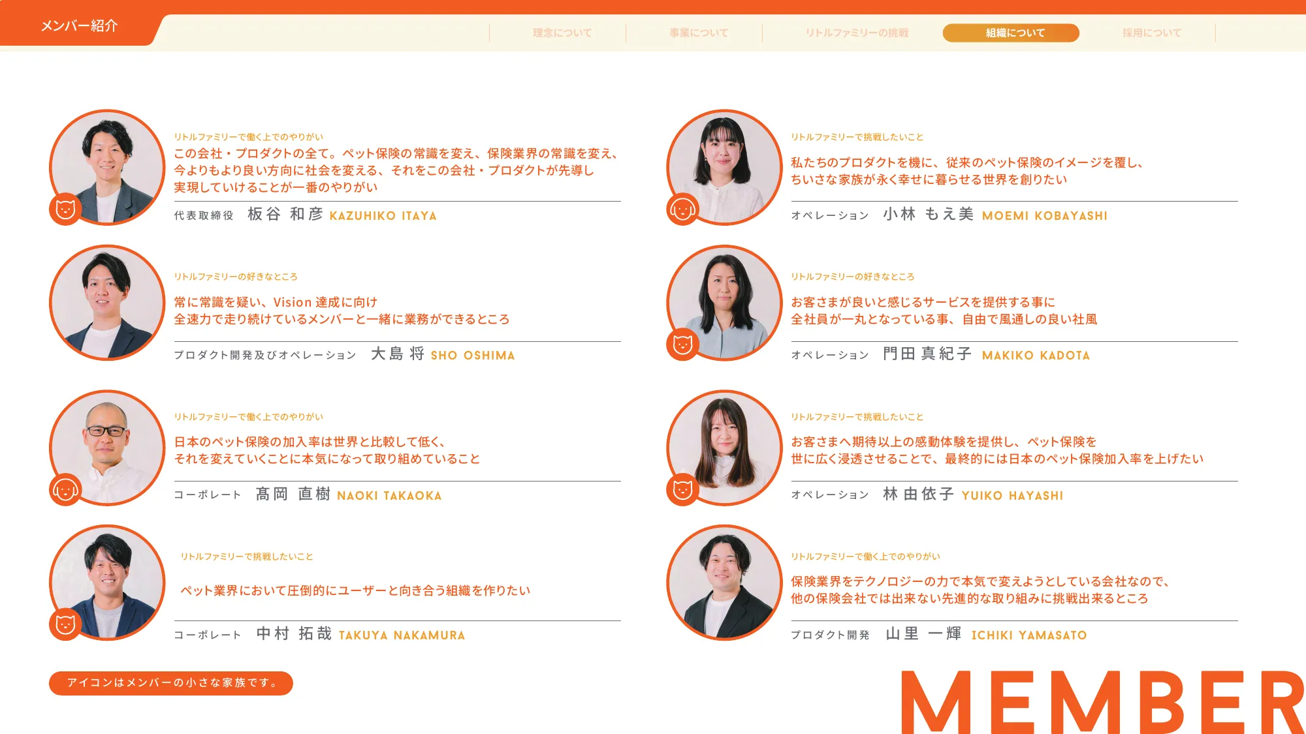The width and height of the screenshot is (1306, 734).
Task: Click the cat icon on Yuiko Hayashi's photo
Action: pyautogui.click(x=682, y=489)
